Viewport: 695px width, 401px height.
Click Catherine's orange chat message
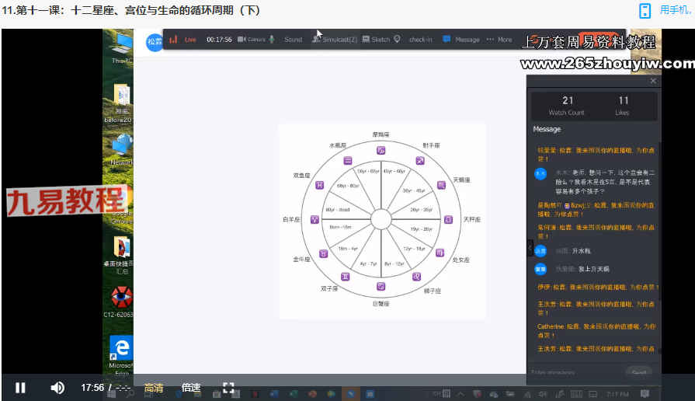tap(596, 330)
